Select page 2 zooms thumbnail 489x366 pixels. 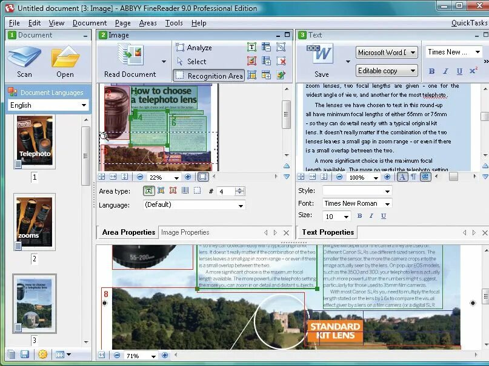coord(35,221)
